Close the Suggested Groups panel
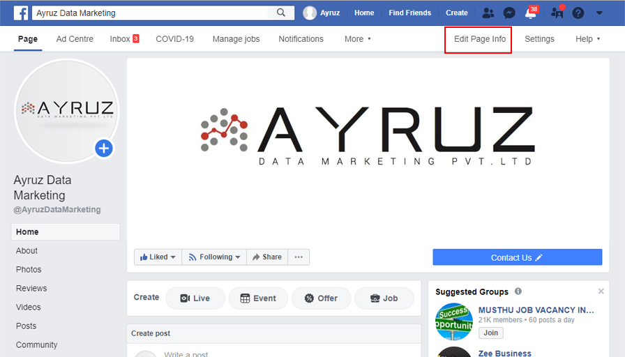 coord(601,291)
